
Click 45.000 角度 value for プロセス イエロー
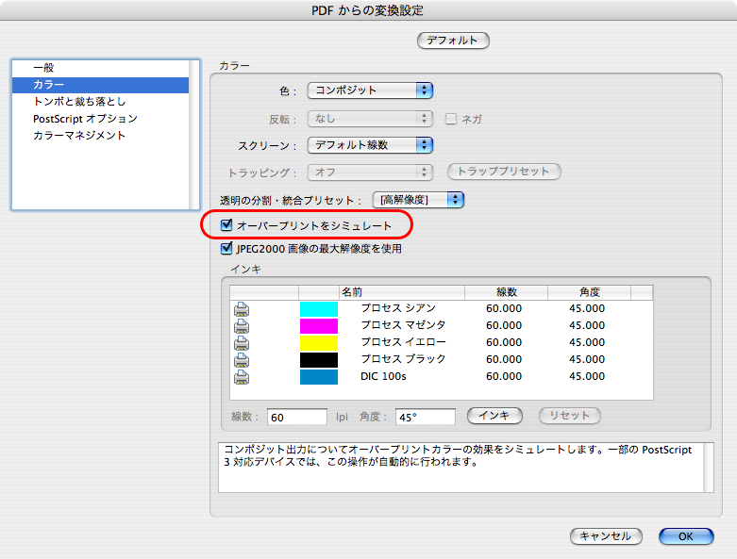587,342
